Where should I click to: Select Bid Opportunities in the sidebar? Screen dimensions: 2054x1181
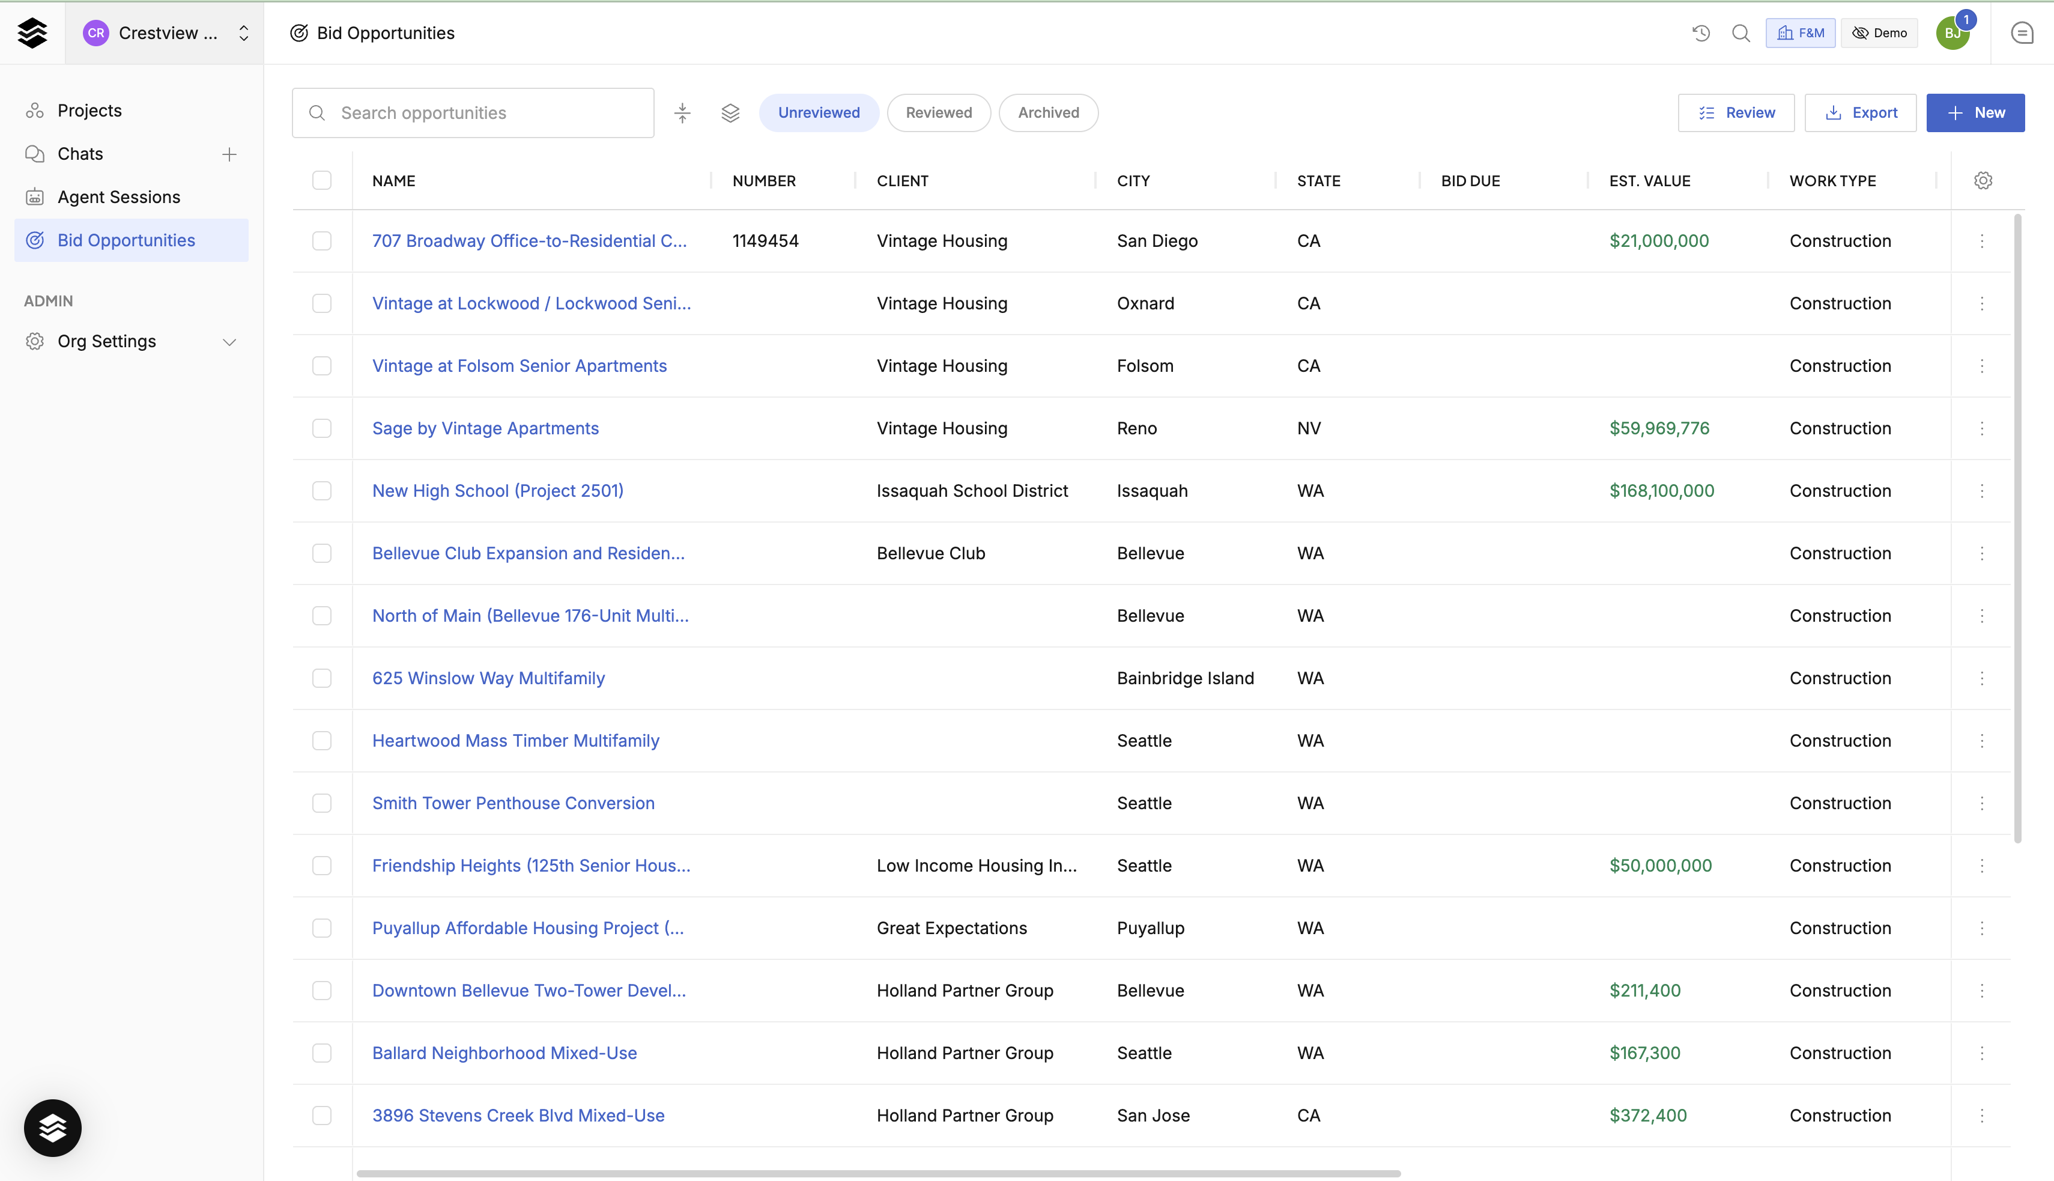click(132, 240)
